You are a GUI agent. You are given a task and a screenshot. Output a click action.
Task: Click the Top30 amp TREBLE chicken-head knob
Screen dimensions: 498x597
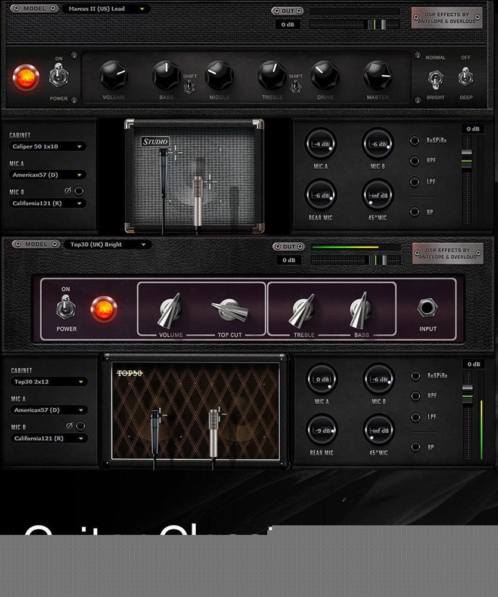(303, 310)
